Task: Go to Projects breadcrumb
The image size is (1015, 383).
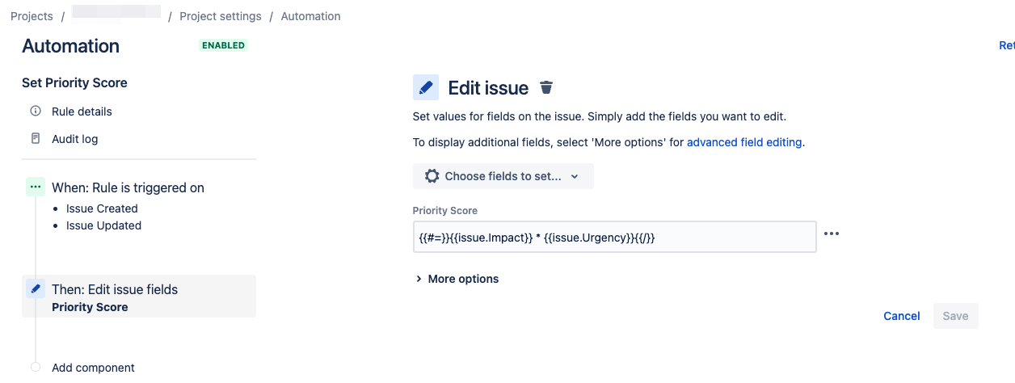Action: [32, 16]
